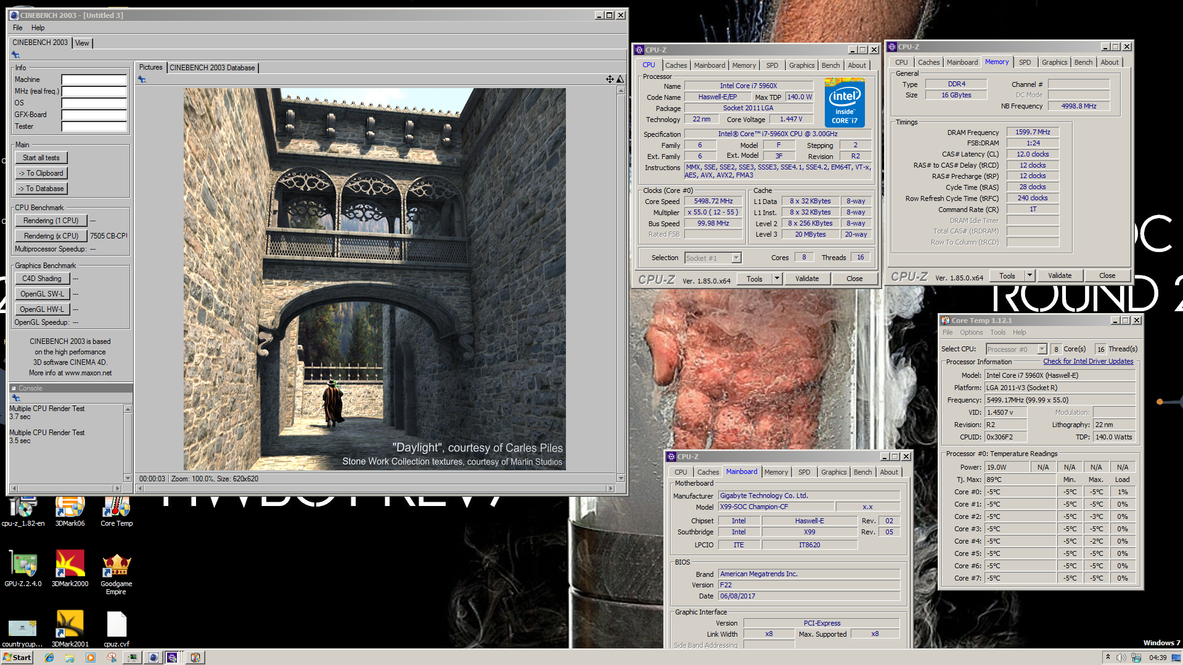Viewport: 1183px width, 665px height.
Task: Click Validate in the CPU-Z Memory window
Action: pos(1060,275)
